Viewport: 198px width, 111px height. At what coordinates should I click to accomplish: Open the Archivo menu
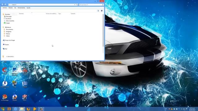pos(5,8)
